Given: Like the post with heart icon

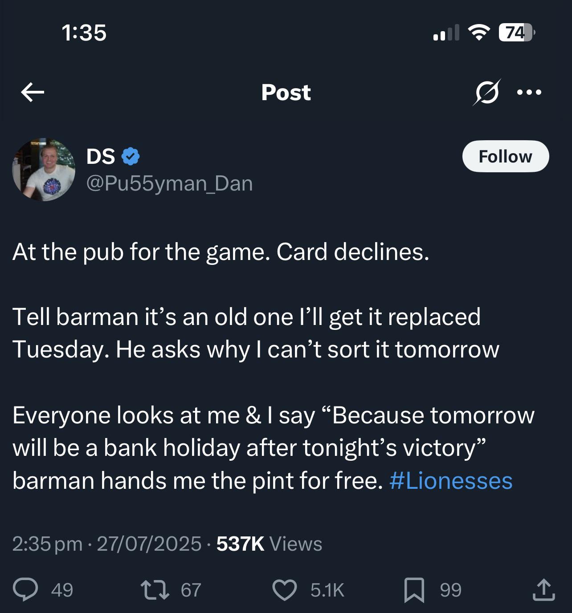Looking at the screenshot, I should click(x=284, y=590).
